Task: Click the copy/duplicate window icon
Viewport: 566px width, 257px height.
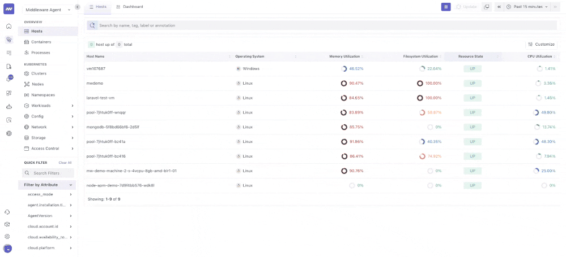Action: coord(486,7)
